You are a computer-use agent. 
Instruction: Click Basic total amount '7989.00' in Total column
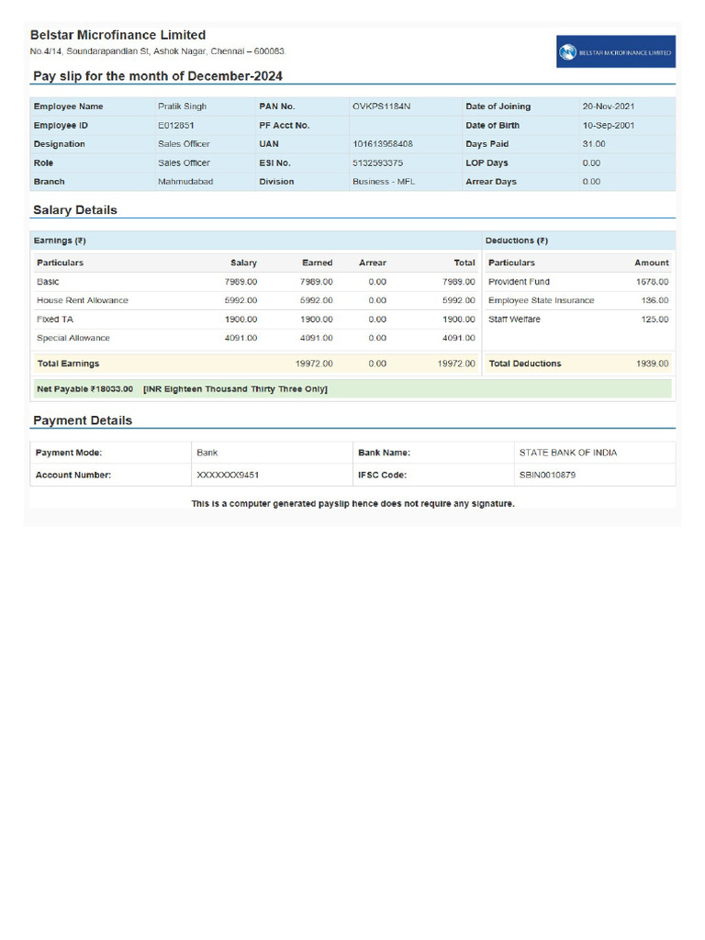pyautogui.click(x=459, y=282)
